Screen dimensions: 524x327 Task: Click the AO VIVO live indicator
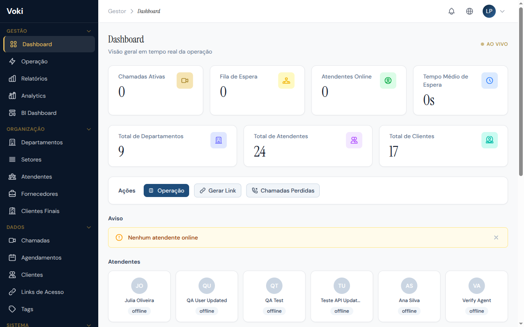pyautogui.click(x=494, y=44)
